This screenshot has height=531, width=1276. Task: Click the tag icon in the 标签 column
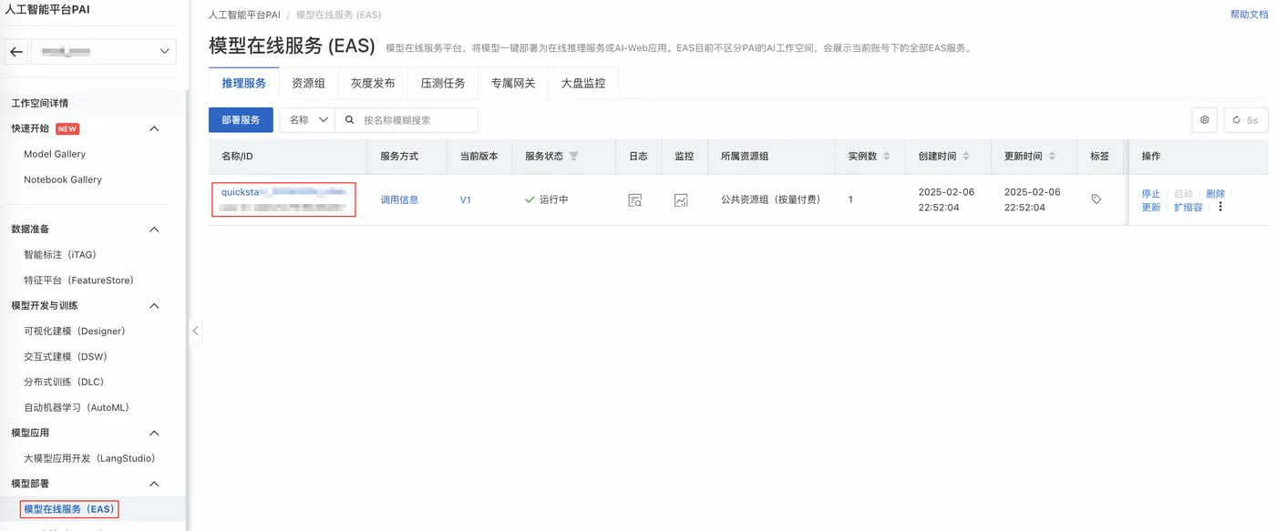pyautogui.click(x=1096, y=199)
